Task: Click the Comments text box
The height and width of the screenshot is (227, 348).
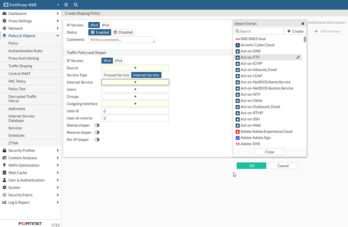Action: (x=122, y=39)
